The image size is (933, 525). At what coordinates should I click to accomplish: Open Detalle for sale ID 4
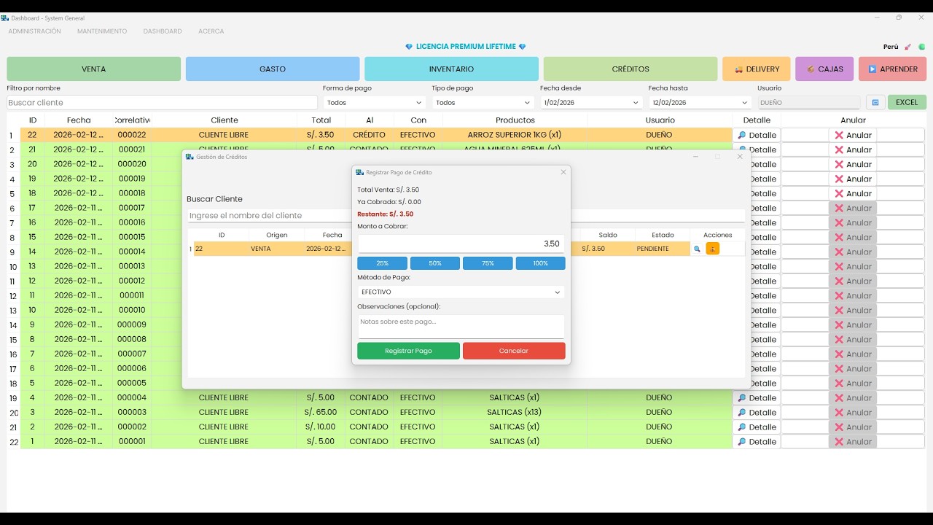(x=757, y=398)
